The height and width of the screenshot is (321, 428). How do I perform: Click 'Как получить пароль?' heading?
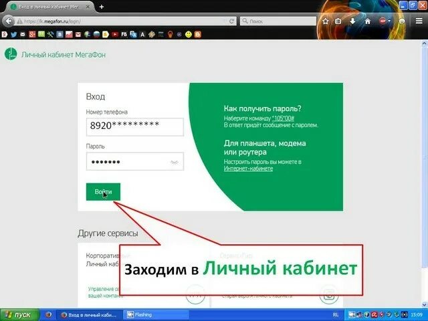(x=263, y=108)
